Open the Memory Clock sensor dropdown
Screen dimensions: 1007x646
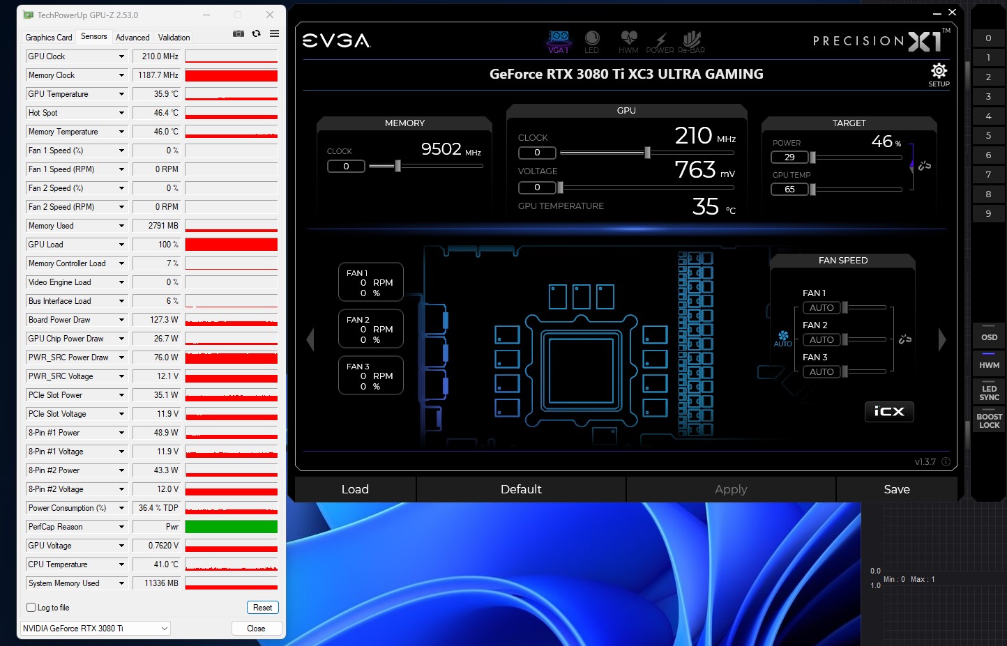121,75
